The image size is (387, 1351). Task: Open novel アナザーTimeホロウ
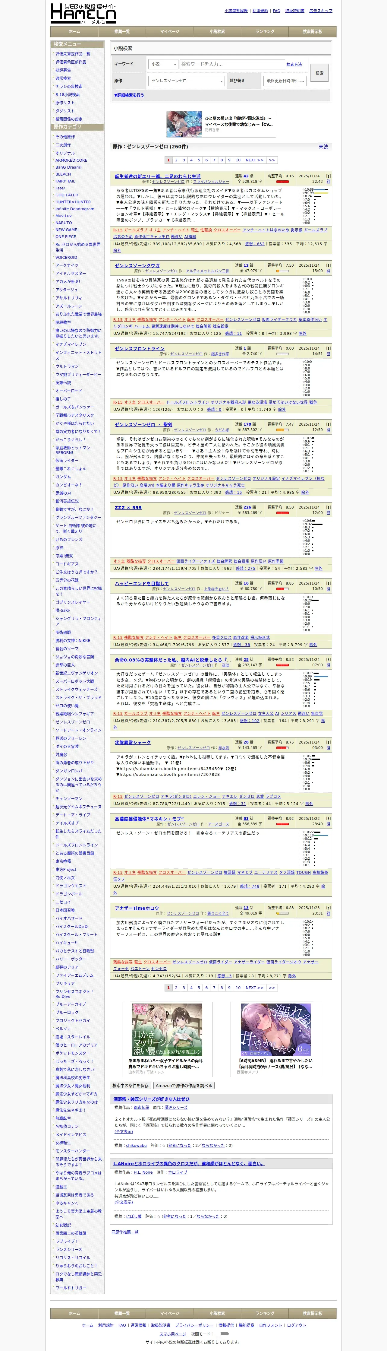tap(136, 908)
